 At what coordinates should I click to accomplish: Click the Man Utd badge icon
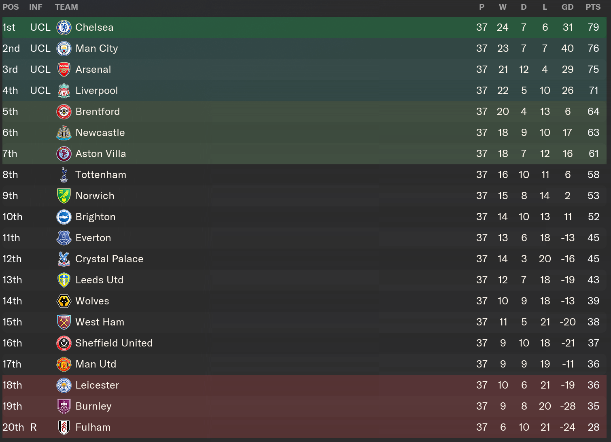tap(64, 364)
